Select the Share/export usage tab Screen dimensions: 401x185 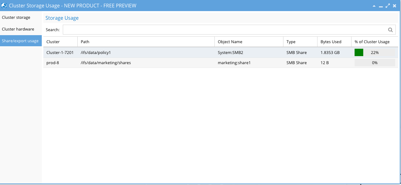pos(21,41)
